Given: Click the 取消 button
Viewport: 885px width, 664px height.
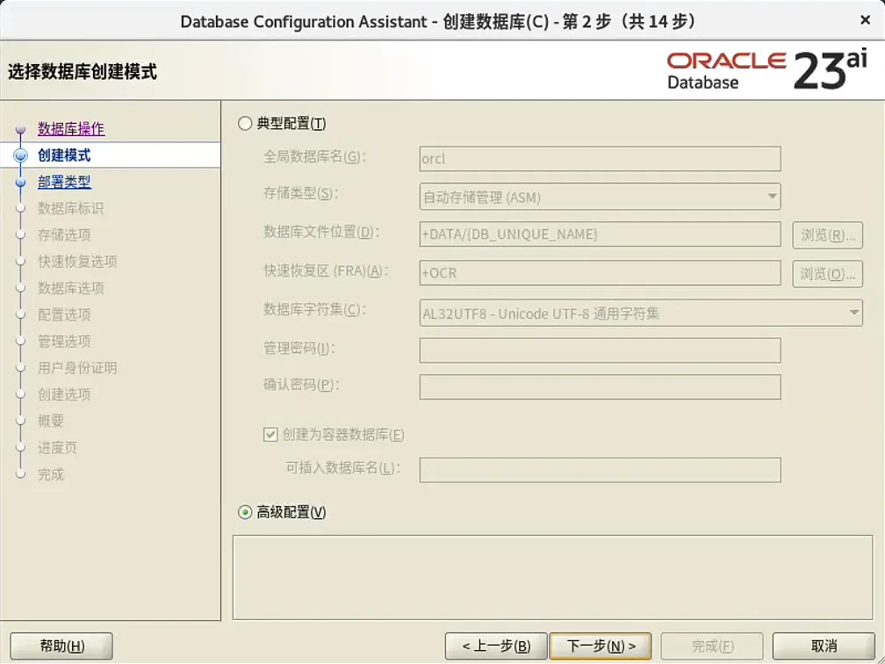Looking at the screenshot, I should click(x=824, y=645).
